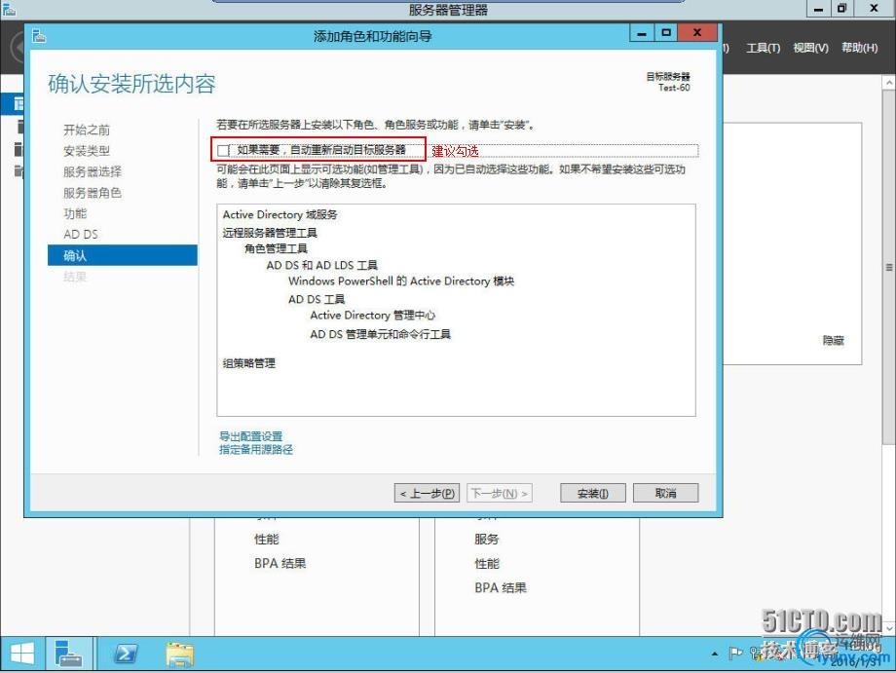This screenshot has width=896, height=673.
Task: Open the Windows Start button
Action: pyautogui.click(x=22, y=654)
